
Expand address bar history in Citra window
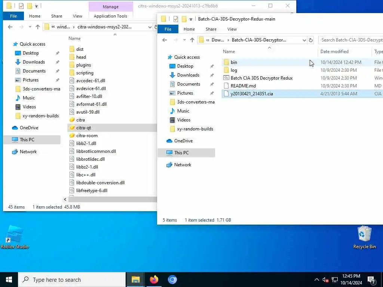tap(150, 27)
